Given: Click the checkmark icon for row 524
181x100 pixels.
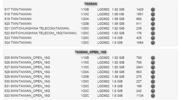Looking at the screenshot, I should click(153, 43).
